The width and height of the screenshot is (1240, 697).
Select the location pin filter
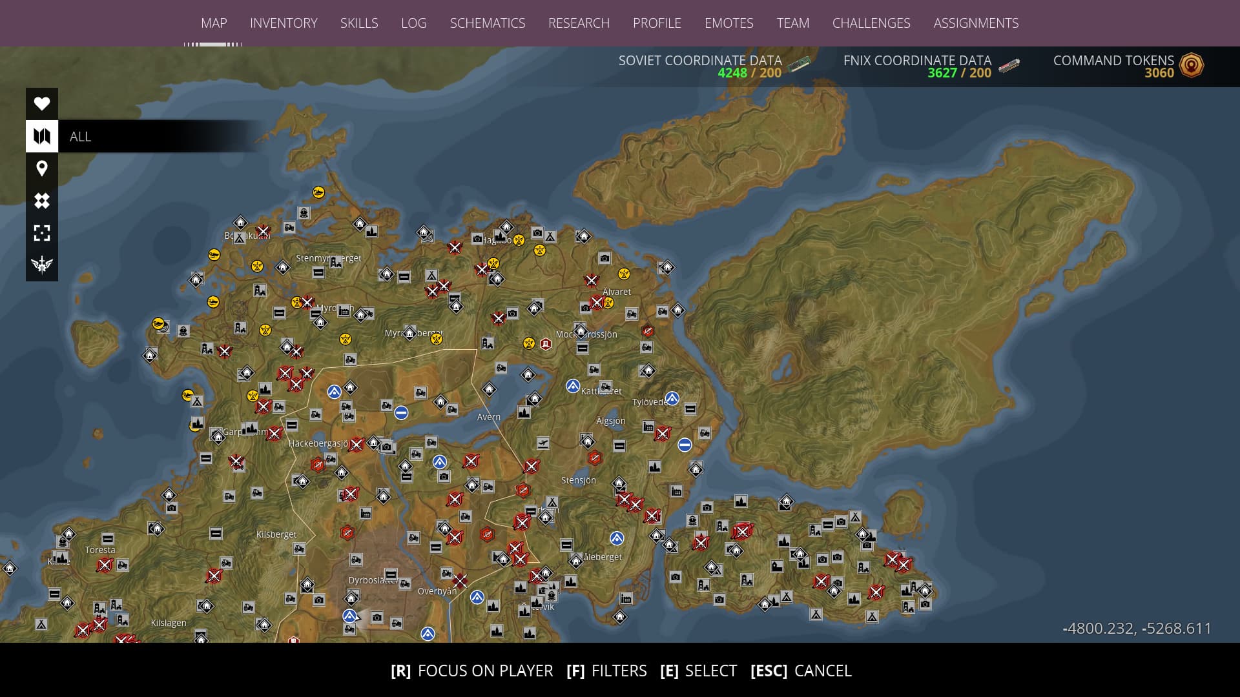click(42, 168)
